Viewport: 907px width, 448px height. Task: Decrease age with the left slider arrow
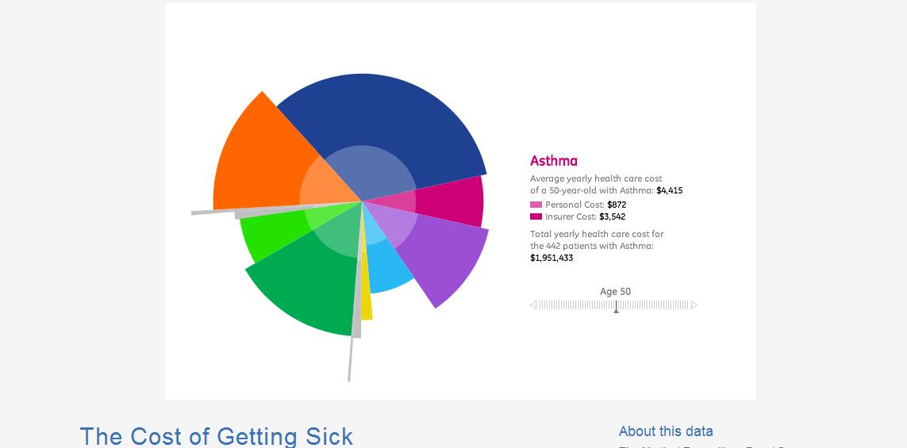point(533,304)
